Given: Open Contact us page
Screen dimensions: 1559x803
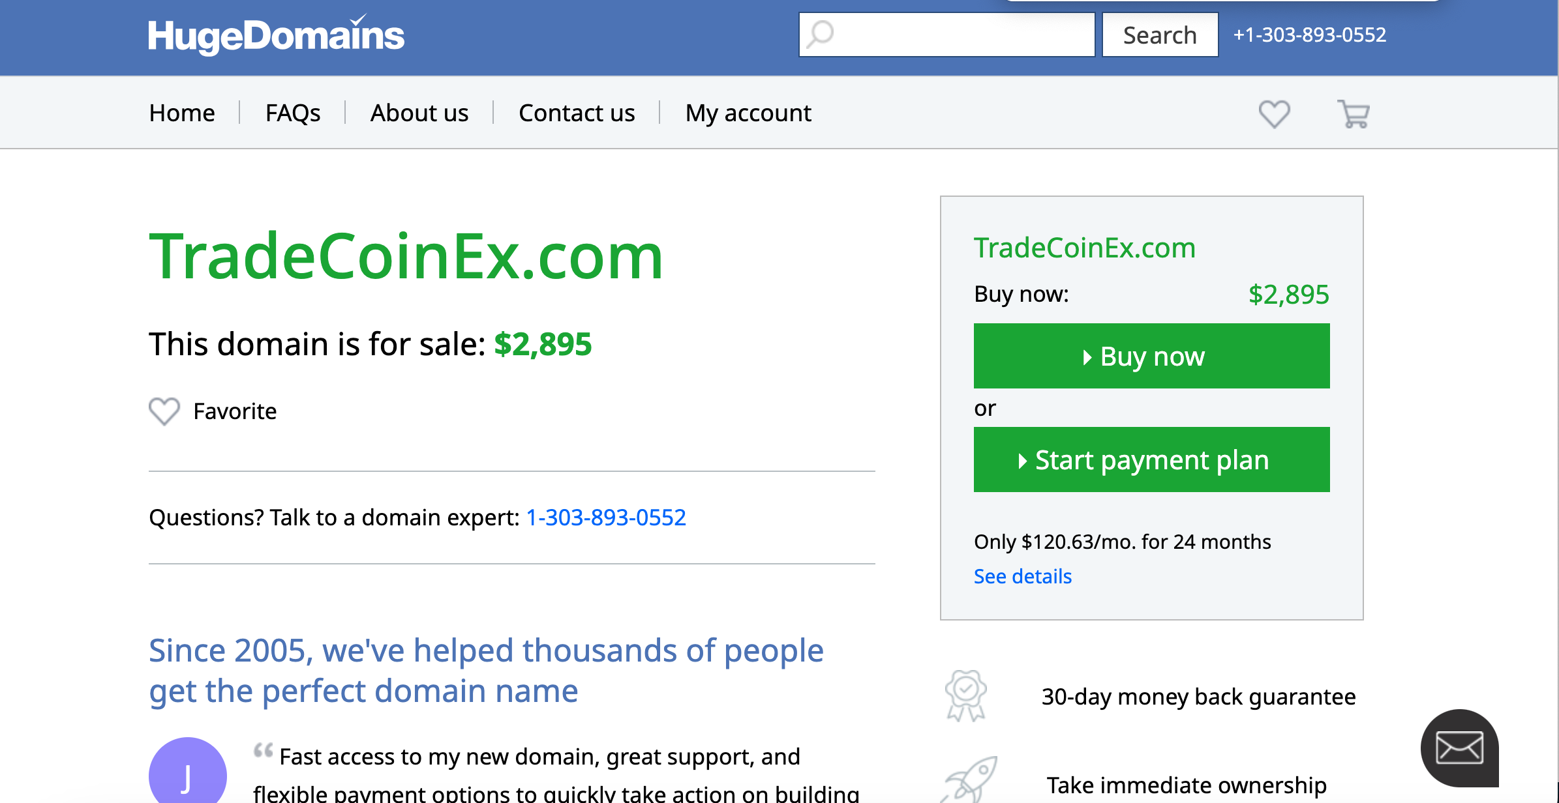Looking at the screenshot, I should 577,113.
